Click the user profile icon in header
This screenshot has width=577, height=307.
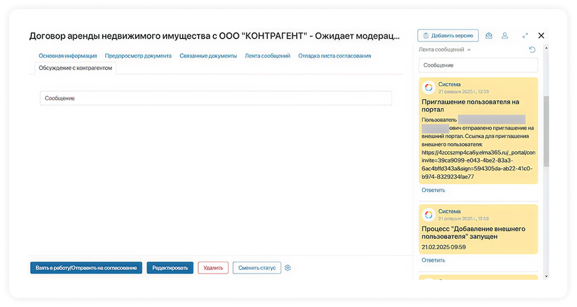point(505,36)
